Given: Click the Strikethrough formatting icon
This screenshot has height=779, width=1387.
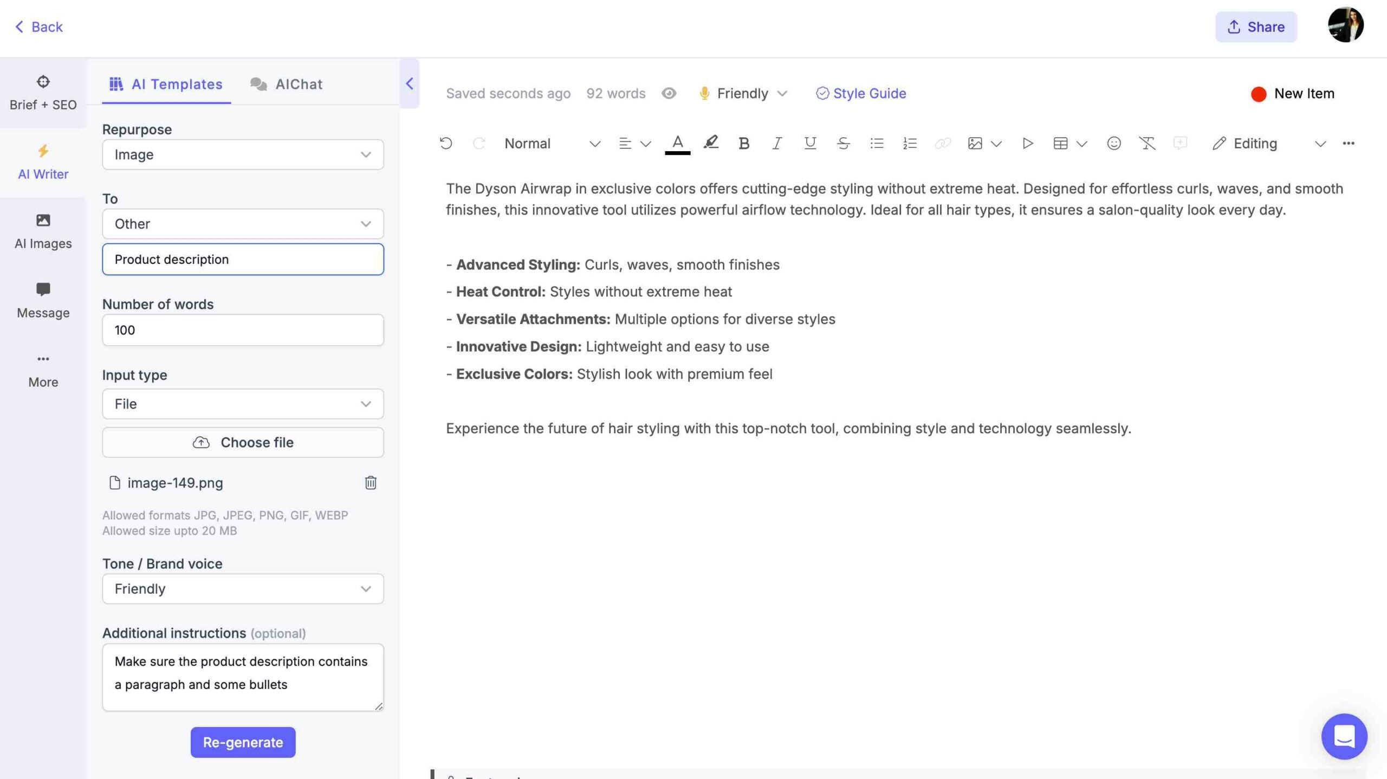Looking at the screenshot, I should pos(843,143).
